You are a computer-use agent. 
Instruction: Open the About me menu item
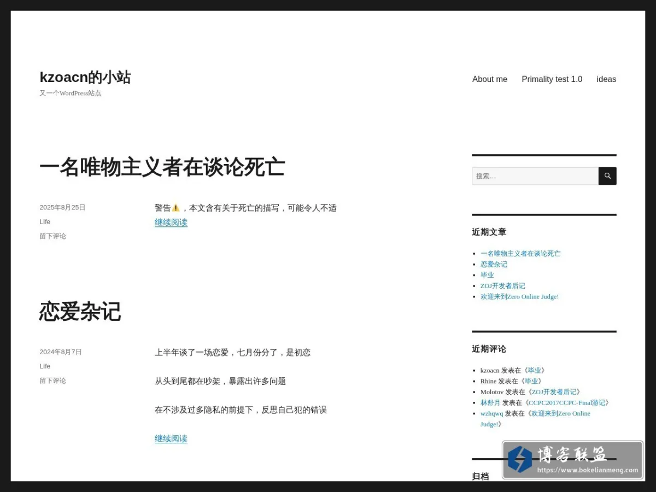tap(490, 79)
